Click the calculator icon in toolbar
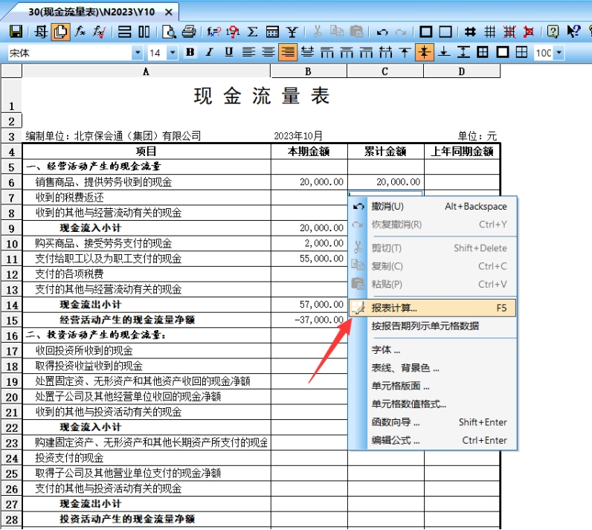Screen dimensions: 592x530 (x=272, y=32)
